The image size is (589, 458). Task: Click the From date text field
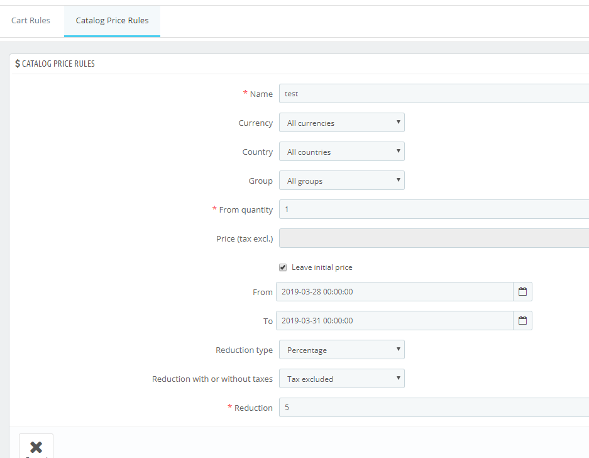(x=395, y=292)
